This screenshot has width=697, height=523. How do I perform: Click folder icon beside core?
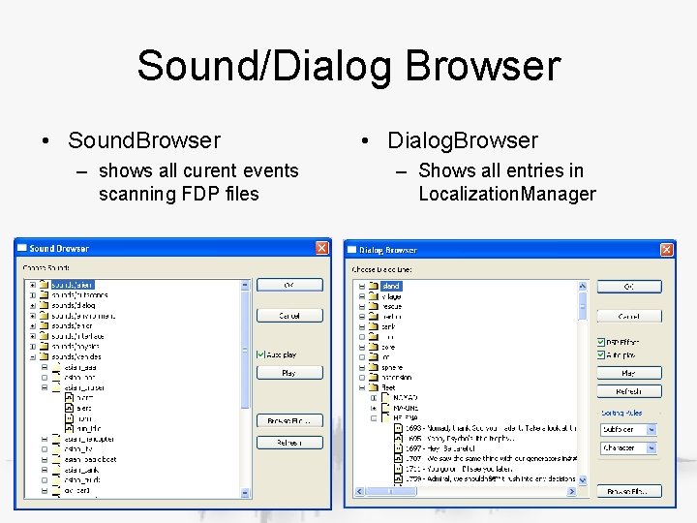point(374,347)
